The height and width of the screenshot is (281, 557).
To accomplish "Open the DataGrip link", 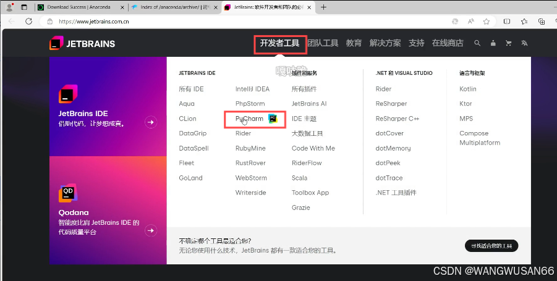I will click(x=193, y=133).
